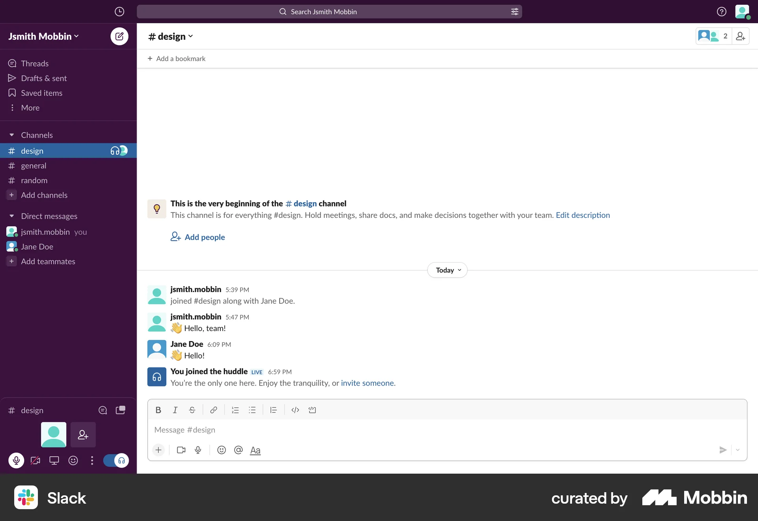Screen dimensions: 758x521
Task: Open the #design channel header menu
Action: coord(171,36)
